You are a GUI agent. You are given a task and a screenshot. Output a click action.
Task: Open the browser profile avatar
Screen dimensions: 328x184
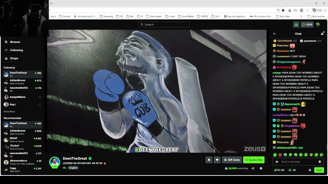[302, 10]
